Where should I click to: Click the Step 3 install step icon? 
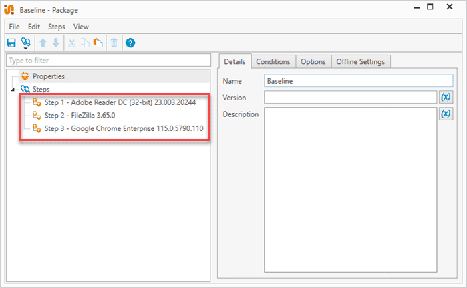[37, 128]
